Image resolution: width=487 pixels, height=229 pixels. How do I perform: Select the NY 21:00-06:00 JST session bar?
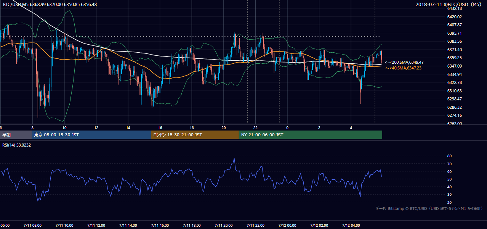[x=311, y=135]
